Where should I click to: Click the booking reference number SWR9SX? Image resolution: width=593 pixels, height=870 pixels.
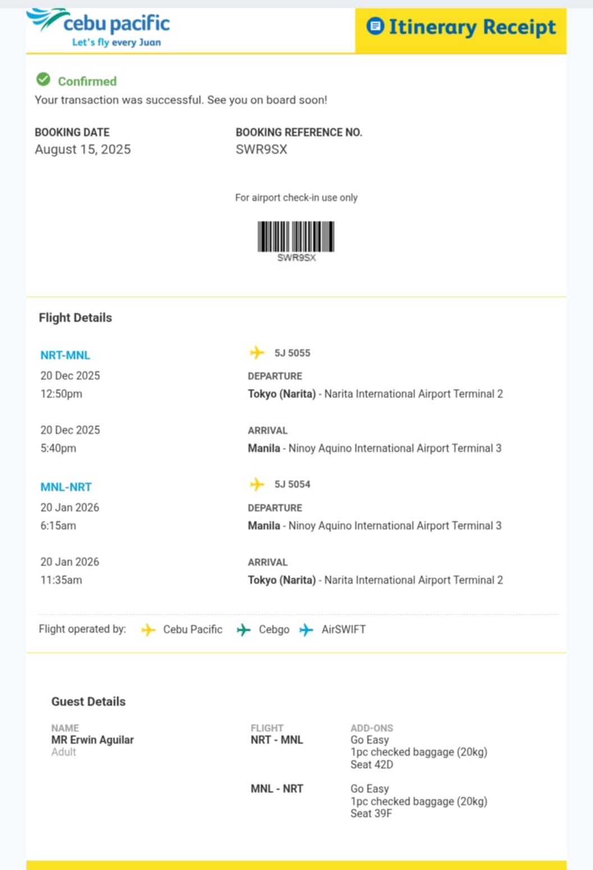click(261, 149)
